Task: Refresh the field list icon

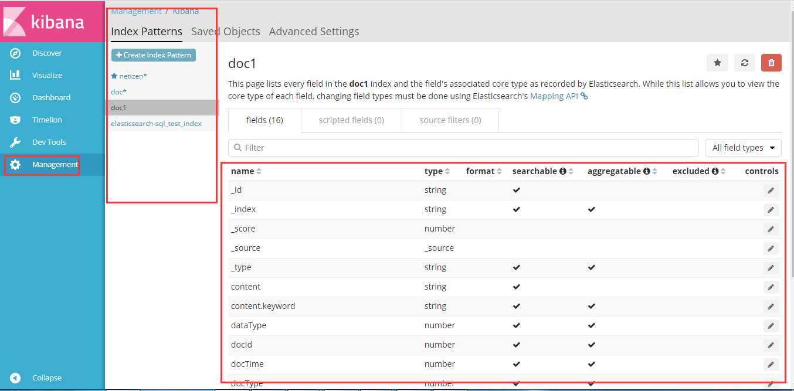Action: [745, 63]
